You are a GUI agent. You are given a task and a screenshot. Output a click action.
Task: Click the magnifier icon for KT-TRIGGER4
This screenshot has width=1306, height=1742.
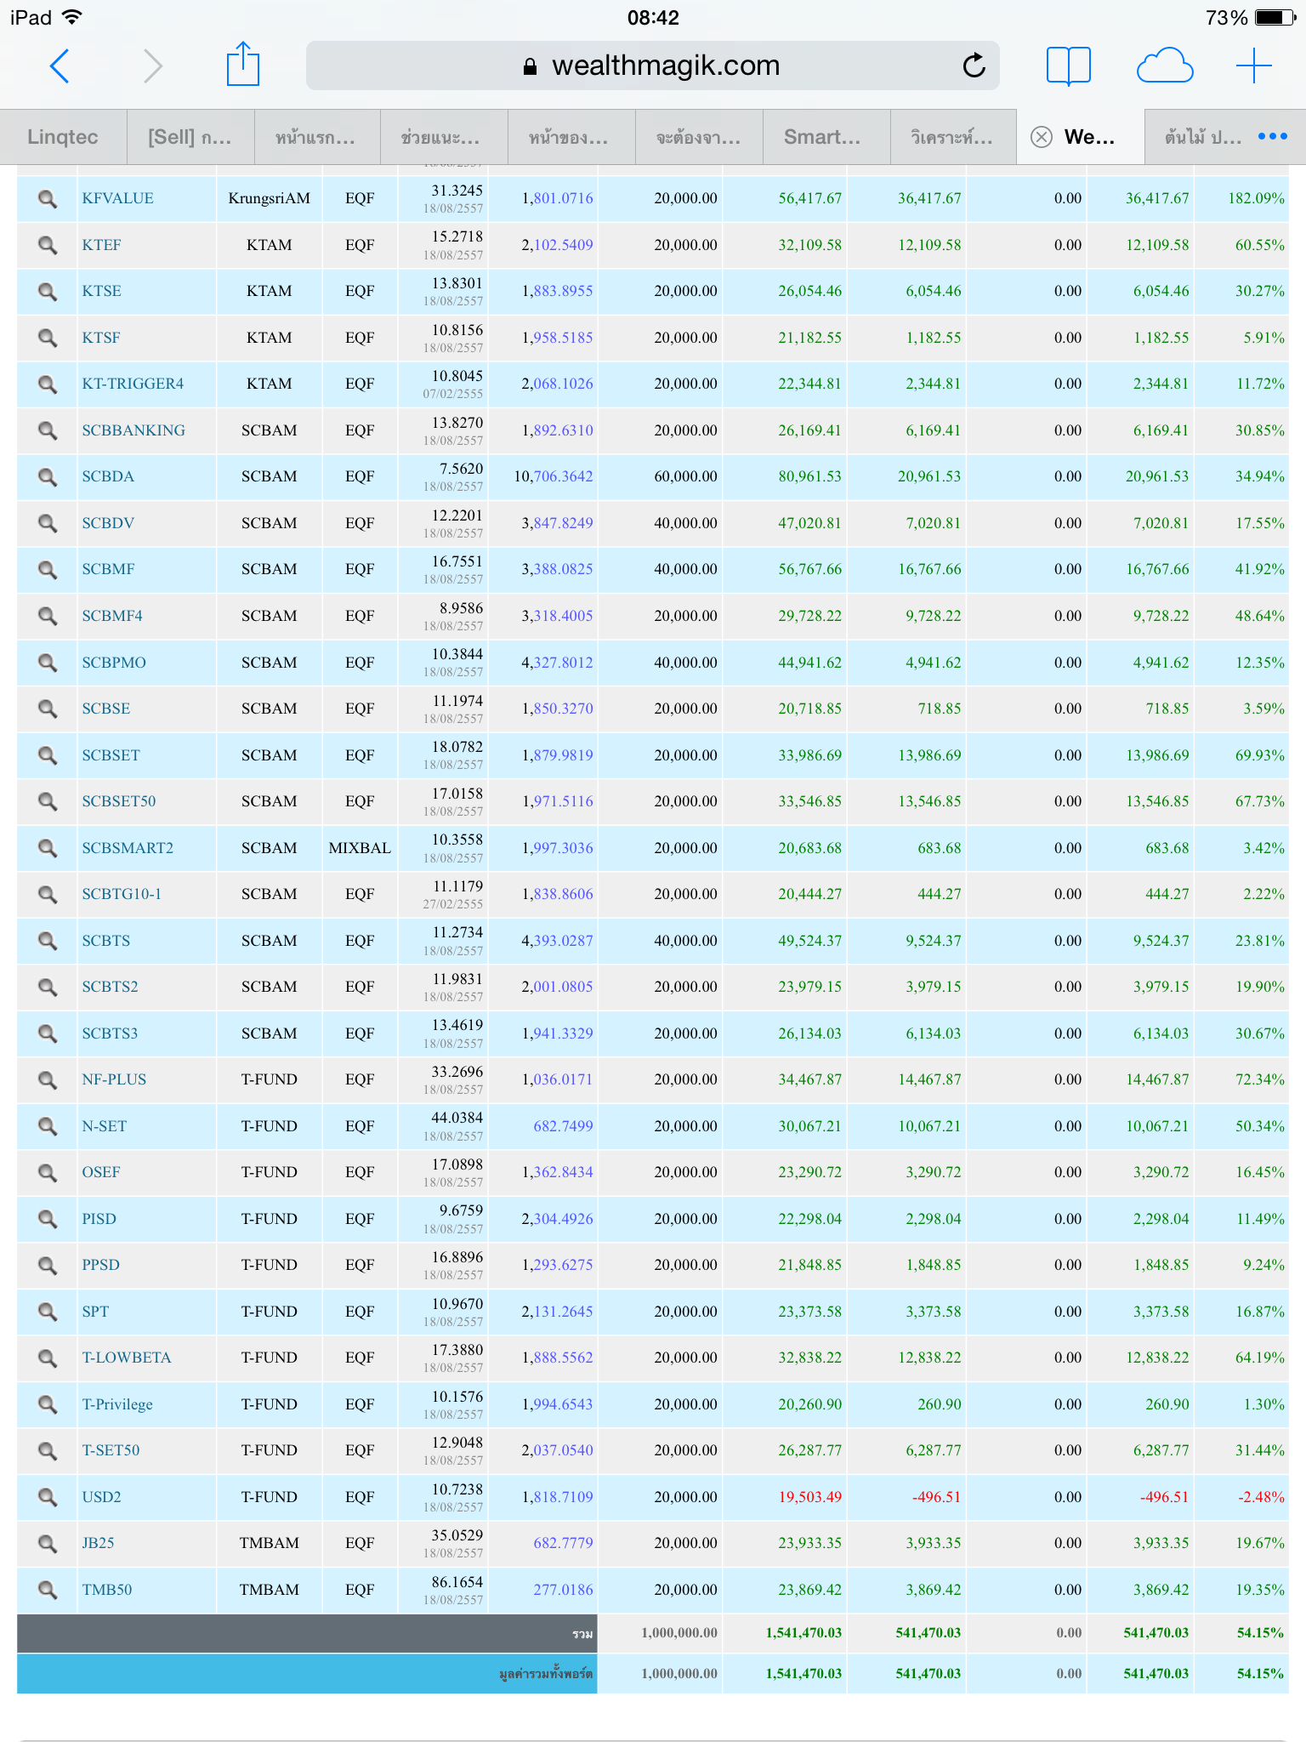tap(48, 384)
